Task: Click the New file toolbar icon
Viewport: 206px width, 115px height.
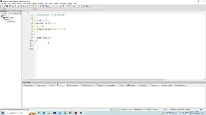Action: click(x=2, y=6)
